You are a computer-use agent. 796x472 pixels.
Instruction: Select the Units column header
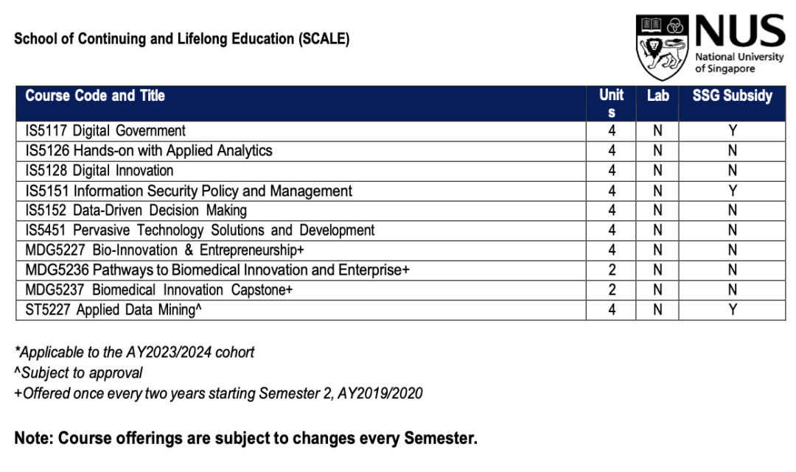tap(611, 103)
